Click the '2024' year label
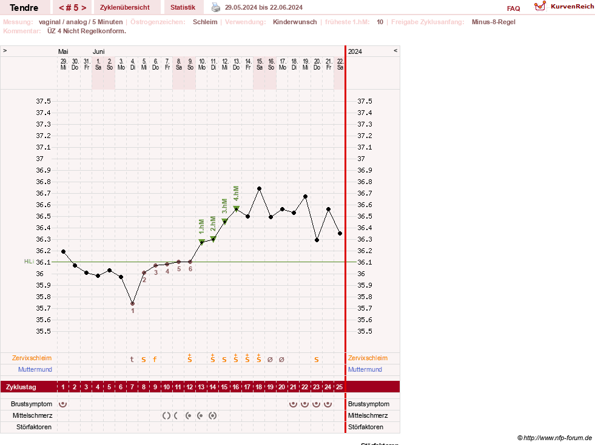 tap(355, 51)
